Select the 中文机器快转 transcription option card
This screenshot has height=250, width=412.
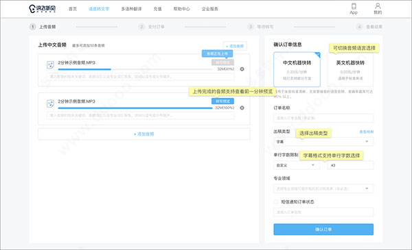[297, 69]
